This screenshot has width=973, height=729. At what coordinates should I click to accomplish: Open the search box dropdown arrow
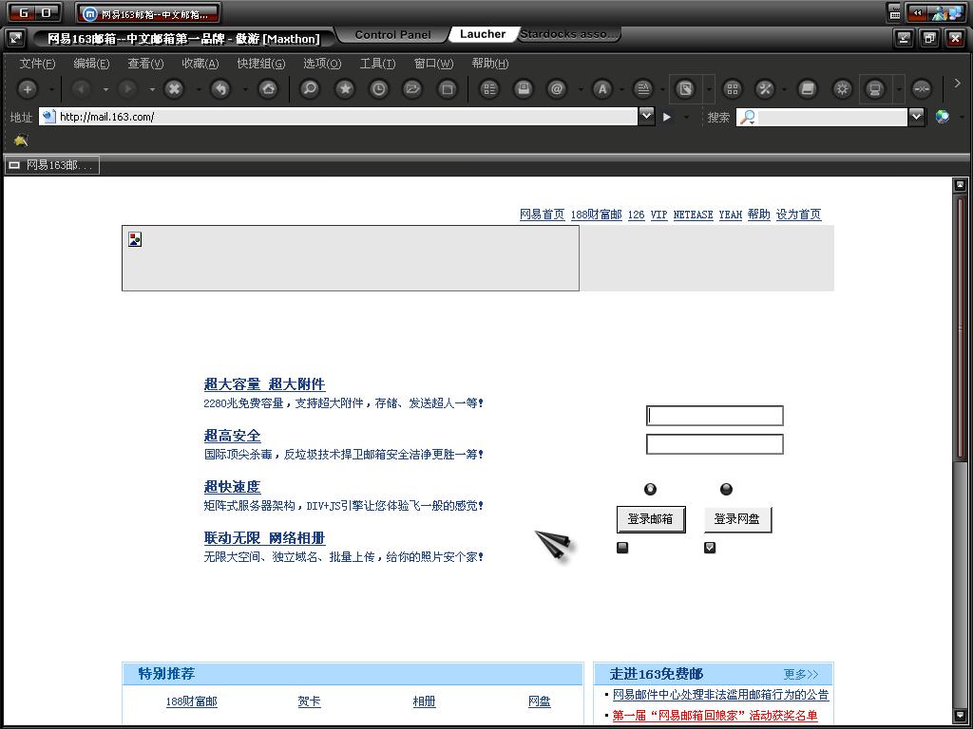917,116
